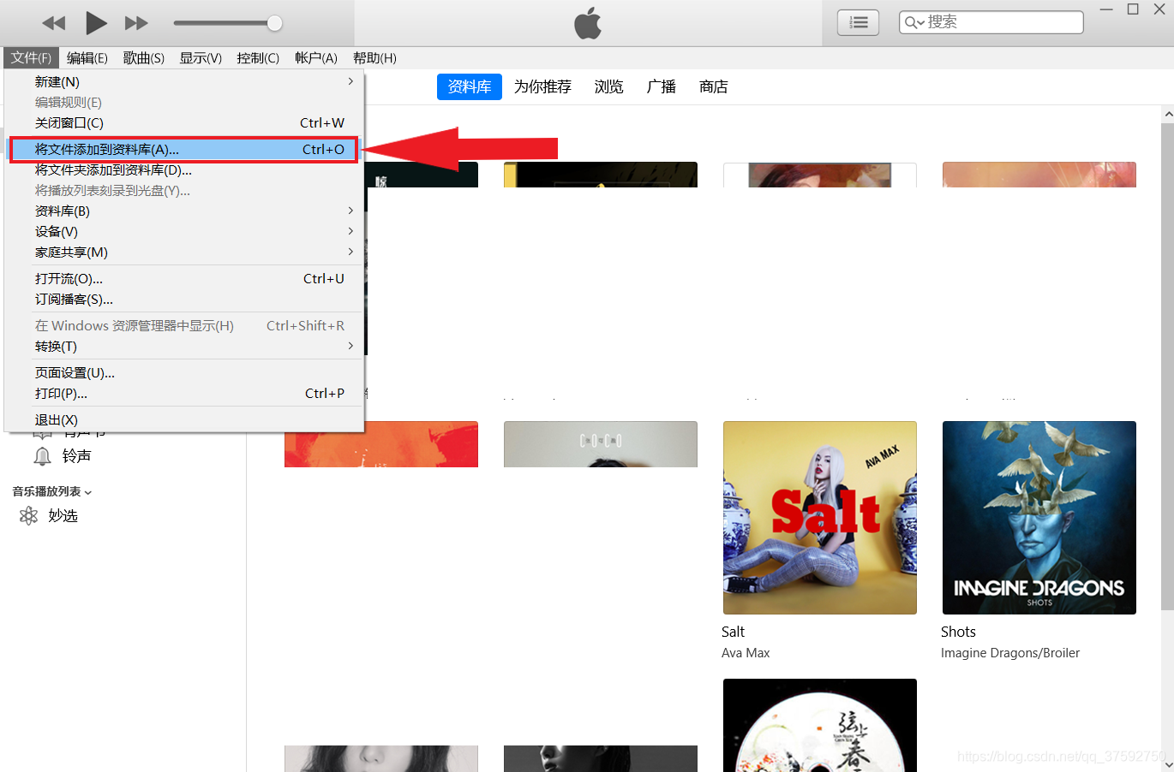Open the white disc album cover thumbnail
1174x772 pixels.
point(820,725)
